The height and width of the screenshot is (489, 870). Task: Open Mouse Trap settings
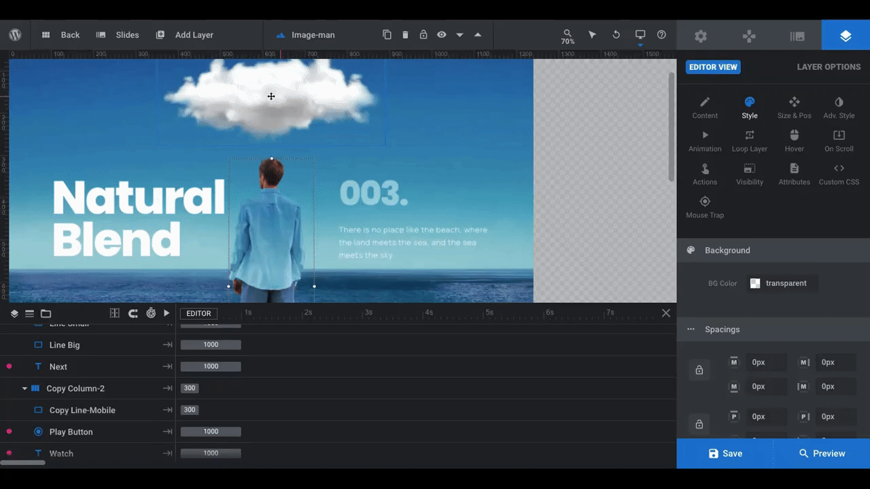705,208
